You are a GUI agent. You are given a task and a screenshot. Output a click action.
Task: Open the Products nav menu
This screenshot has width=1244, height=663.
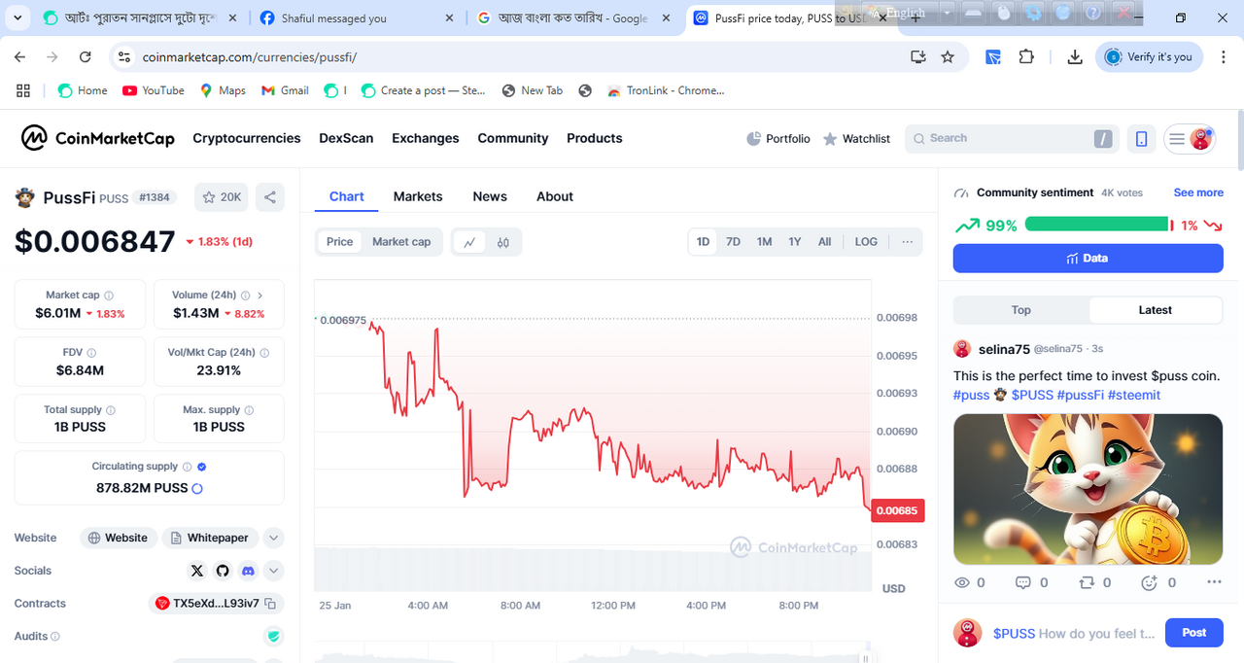click(595, 138)
